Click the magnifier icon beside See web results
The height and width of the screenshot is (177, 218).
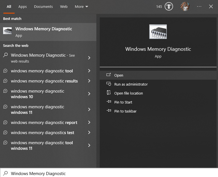click(x=5, y=55)
